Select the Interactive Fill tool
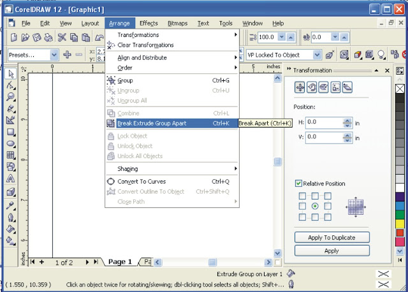 click(x=11, y=240)
